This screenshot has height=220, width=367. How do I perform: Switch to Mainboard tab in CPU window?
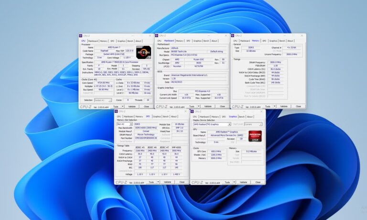pos(93,41)
